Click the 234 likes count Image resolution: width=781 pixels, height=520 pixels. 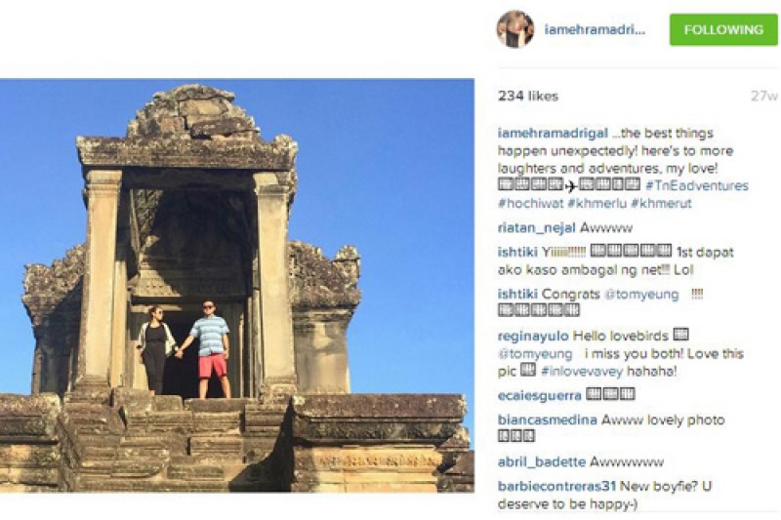[528, 96]
